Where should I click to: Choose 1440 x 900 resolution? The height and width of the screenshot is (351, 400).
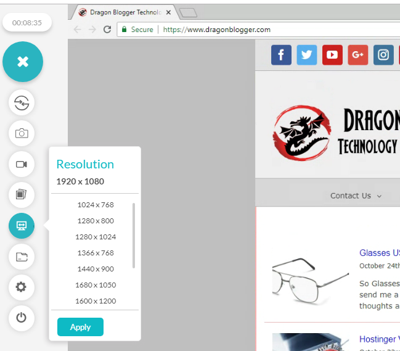[96, 269]
